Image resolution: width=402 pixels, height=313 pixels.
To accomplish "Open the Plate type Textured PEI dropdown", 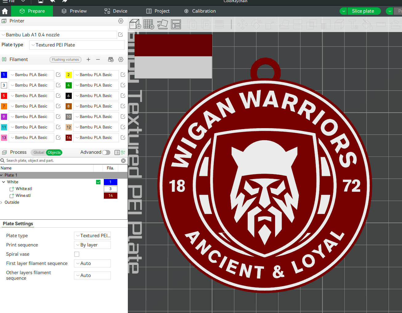I will pos(77,45).
